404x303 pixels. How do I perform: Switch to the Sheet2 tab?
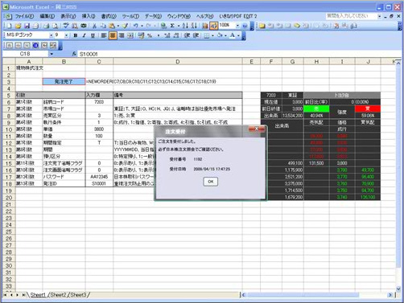[58, 295]
